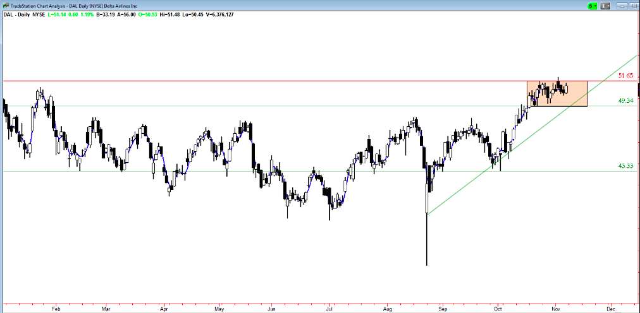Click the high Hi=51.48 value
Screen dimensions: 640x313
coord(170,15)
